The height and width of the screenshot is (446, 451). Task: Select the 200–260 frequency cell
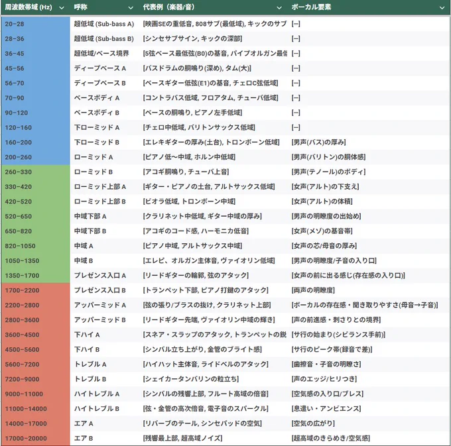36,157
